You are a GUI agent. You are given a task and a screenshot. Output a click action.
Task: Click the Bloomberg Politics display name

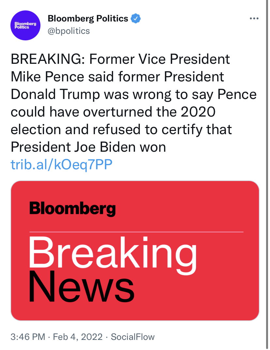click(x=88, y=19)
